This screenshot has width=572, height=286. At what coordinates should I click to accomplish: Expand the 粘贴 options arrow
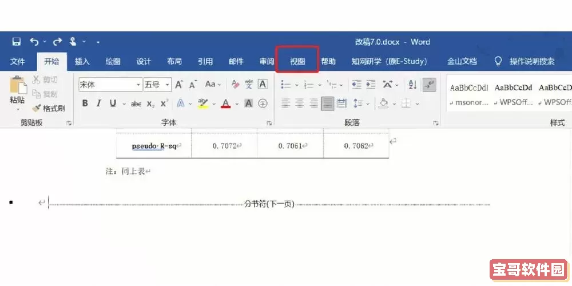coord(18,109)
